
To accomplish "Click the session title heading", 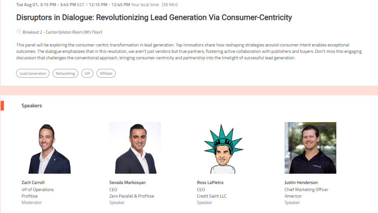I will (x=154, y=18).
